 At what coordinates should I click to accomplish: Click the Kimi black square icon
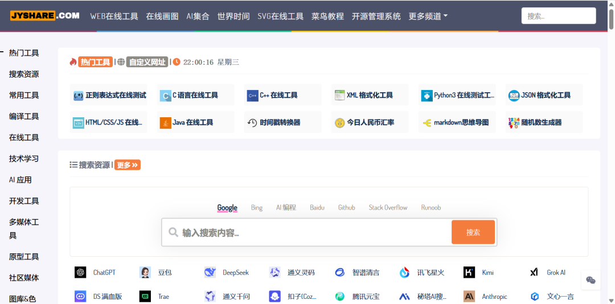coord(469,273)
